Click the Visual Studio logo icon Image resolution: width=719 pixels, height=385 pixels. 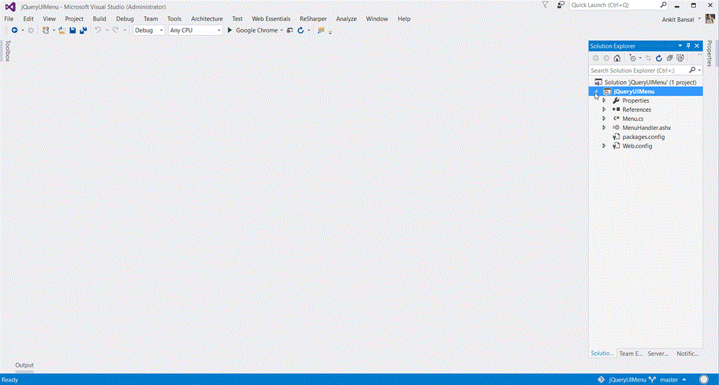10,7
